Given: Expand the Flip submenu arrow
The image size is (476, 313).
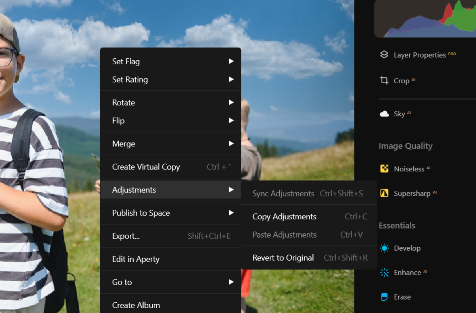Looking at the screenshot, I should (231, 121).
